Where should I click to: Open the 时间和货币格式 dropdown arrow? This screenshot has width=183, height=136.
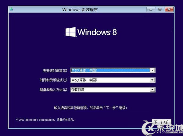(x=152, y=80)
